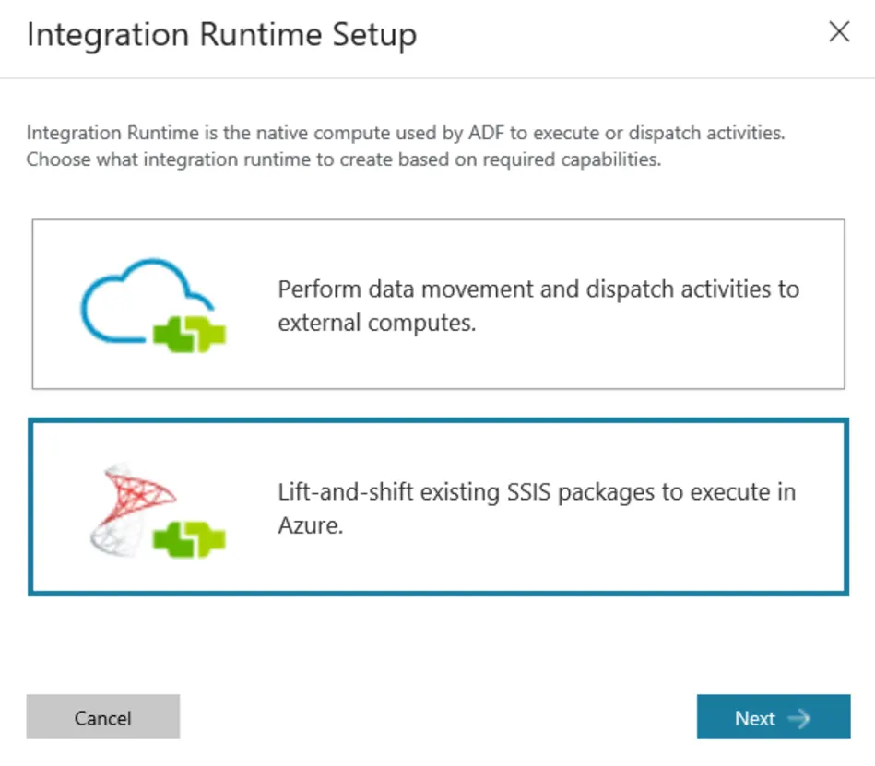Click the Integration Runtime Setup title
875x766 pixels.
point(221,35)
